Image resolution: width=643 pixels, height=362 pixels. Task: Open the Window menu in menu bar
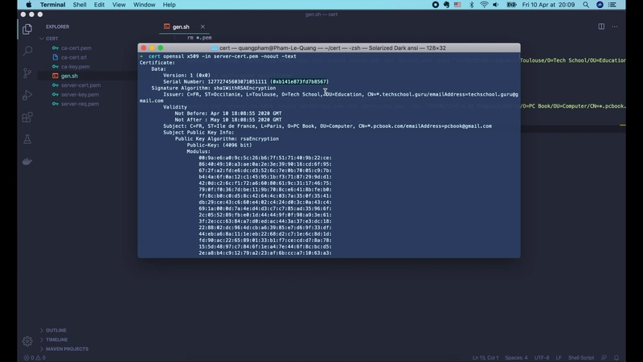click(145, 4)
